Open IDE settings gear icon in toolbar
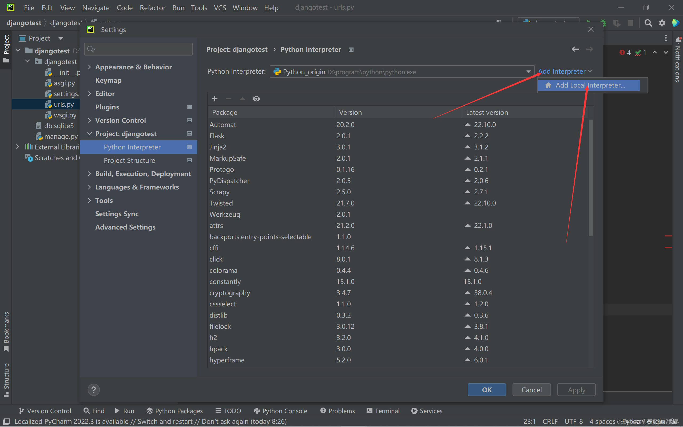Image resolution: width=683 pixels, height=427 pixels. 662,23
